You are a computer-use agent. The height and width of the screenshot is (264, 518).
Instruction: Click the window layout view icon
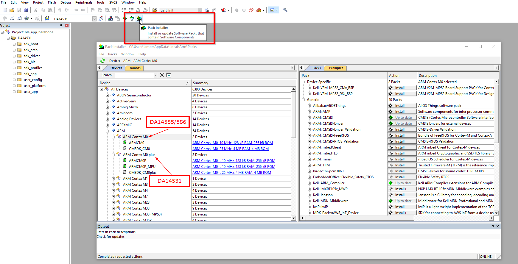coord(272,10)
